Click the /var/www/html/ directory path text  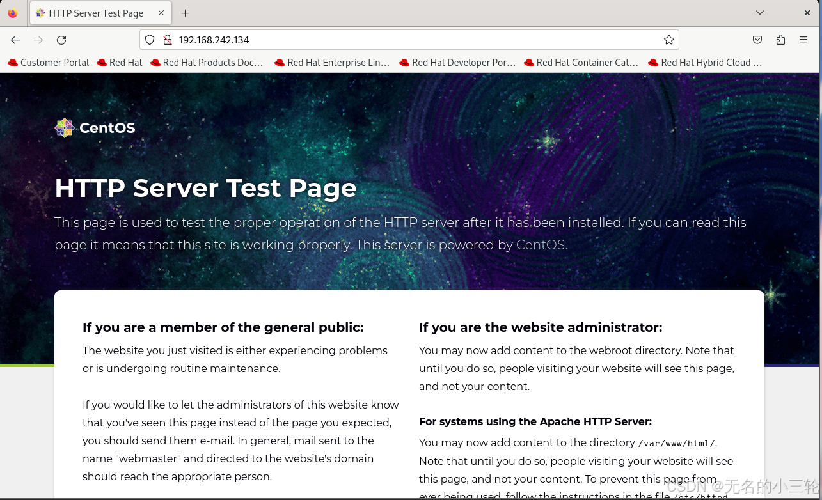[x=677, y=443]
